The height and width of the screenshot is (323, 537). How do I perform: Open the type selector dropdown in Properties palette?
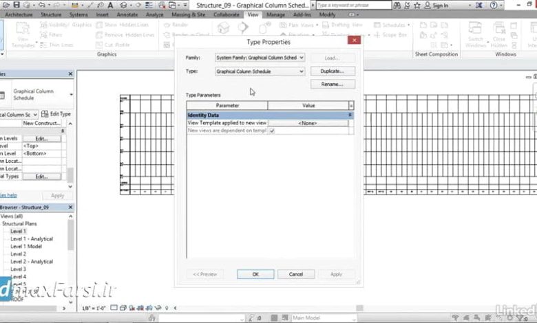tap(71, 94)
